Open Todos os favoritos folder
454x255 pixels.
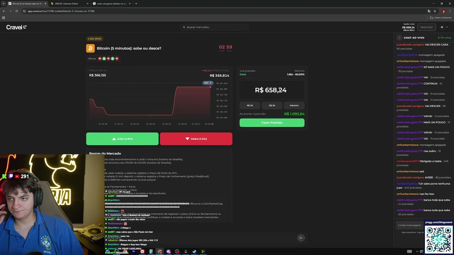pos(441,17)
